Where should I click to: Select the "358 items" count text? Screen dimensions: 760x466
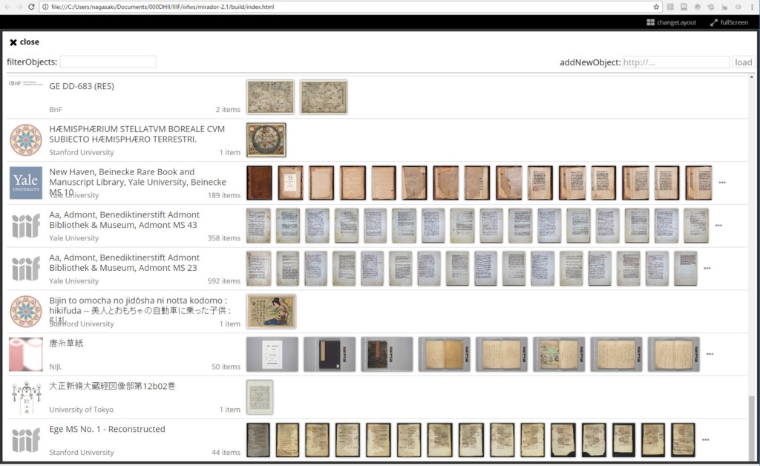click(224, 238)
